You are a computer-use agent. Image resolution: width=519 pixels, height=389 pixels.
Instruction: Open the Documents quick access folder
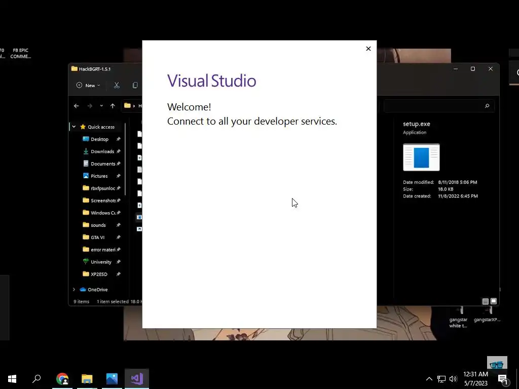102,164
